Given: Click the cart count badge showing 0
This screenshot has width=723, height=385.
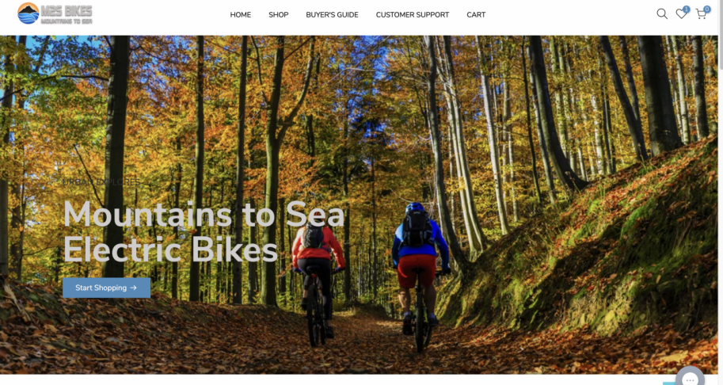Looking at the screenshot, I should coord(707,10).
